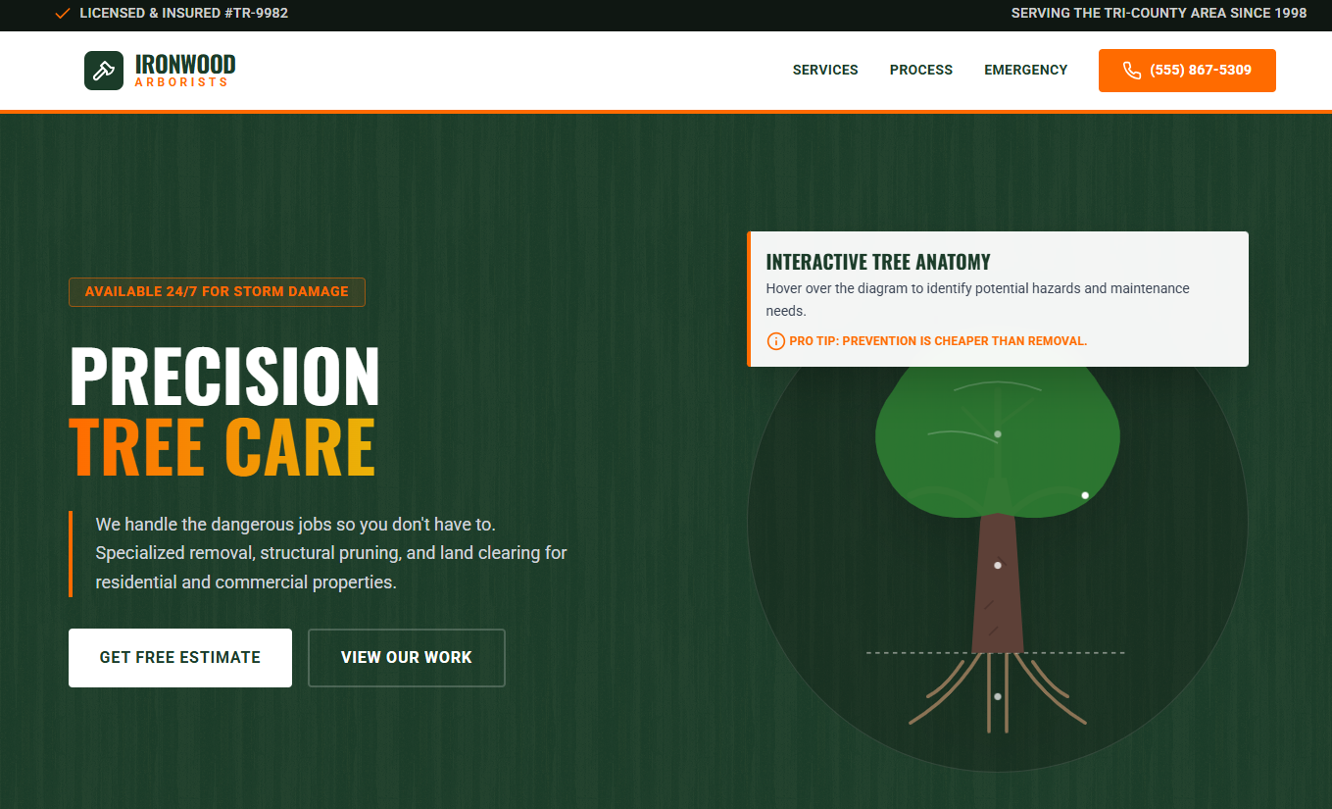Click the axe icon in the Ironwood logo
Image resolution: width=1332 pixels, height=809 pixels.
coord(102,70)
